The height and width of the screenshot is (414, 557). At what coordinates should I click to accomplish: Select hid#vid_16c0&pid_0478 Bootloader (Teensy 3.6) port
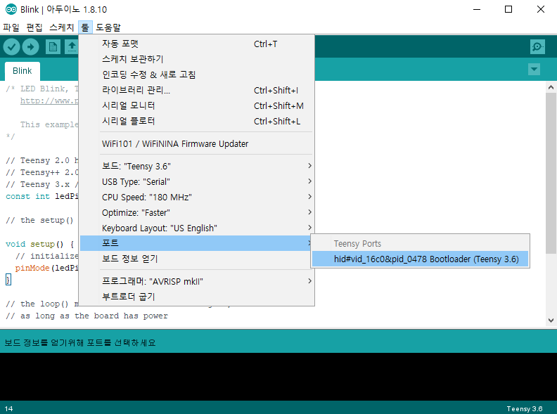click(421, 259)
